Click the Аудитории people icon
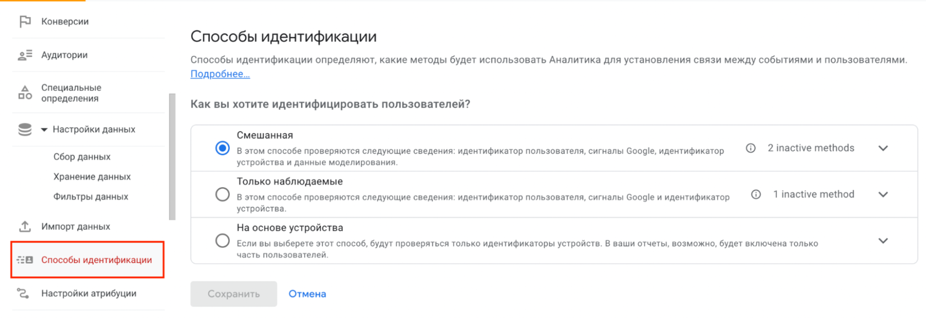Screen dimensions: 926x318 coord(25,55)
